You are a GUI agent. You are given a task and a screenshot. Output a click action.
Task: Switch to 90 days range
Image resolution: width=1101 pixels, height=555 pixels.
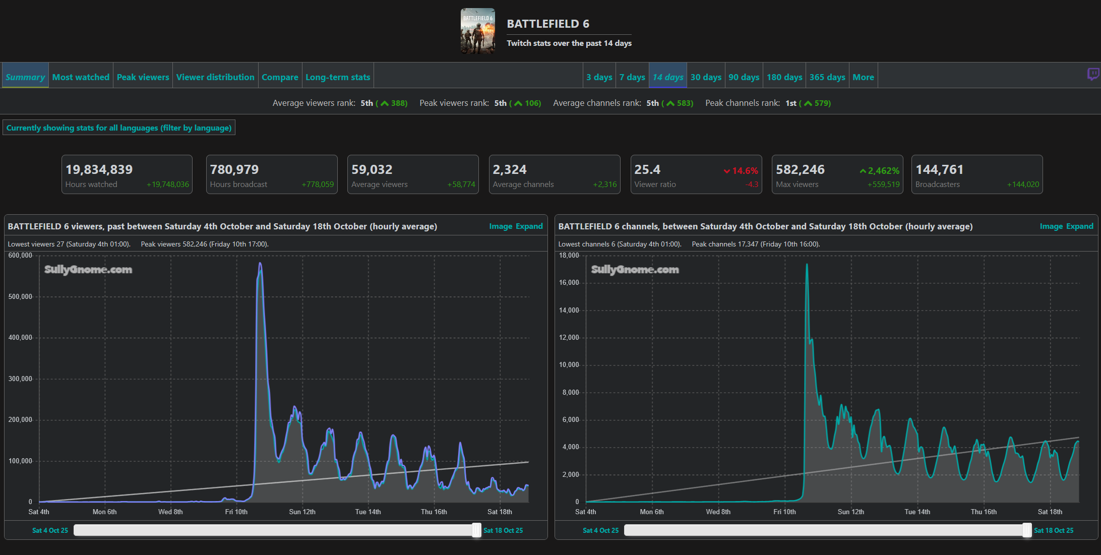coord(744,77)
